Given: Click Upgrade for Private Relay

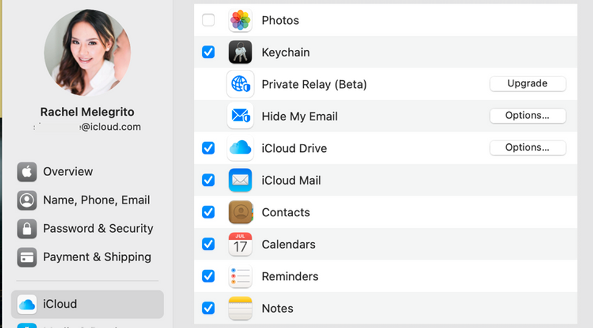Looking at the screenshot, I should pos(528,83).
